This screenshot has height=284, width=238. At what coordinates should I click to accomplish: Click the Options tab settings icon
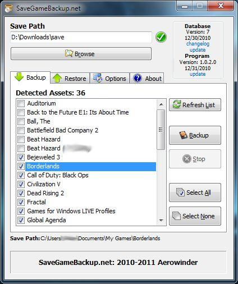98,78
